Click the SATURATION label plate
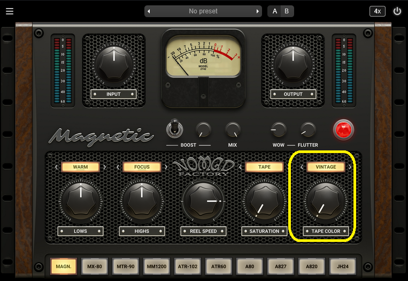The image size is (408, 281). (x=264, y=231)
